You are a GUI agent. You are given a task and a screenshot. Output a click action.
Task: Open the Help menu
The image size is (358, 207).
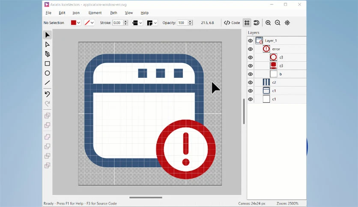(x=144, y=13)
